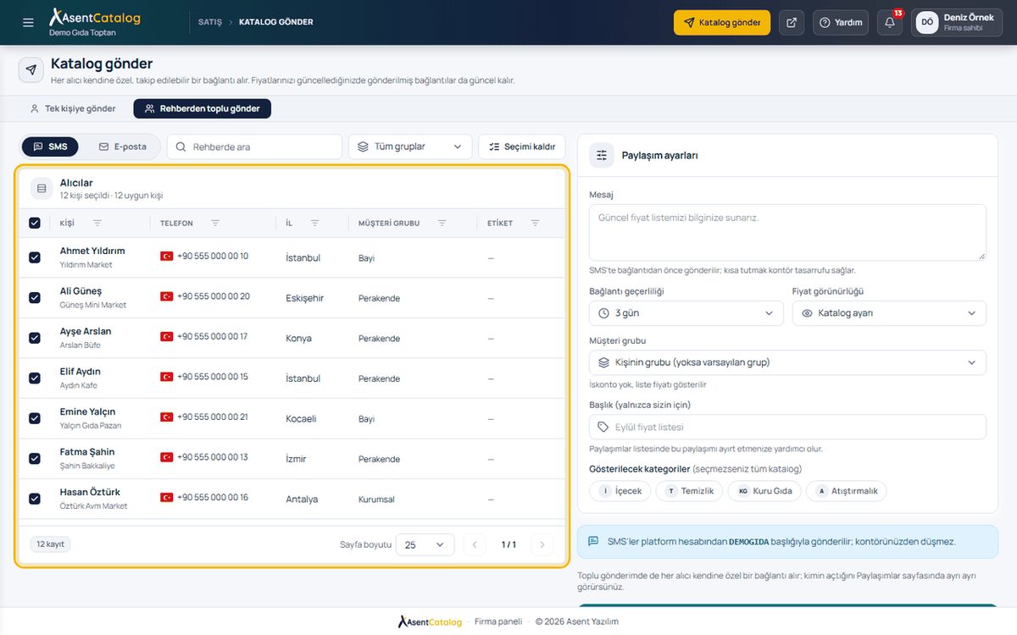
Task: Click the Paylaşım ayarları sliders icon
Action: pos(602,155)
